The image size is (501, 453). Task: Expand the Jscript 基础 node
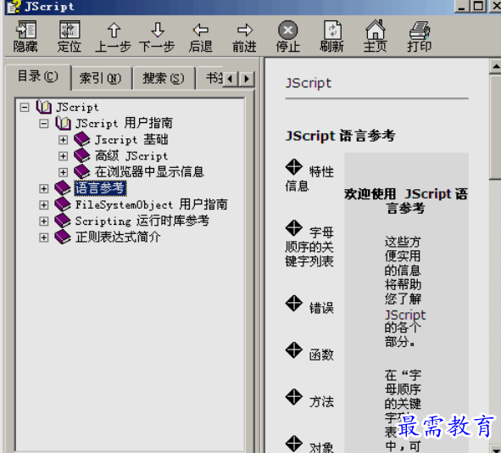pyautogui.click(x=63, y=140)
